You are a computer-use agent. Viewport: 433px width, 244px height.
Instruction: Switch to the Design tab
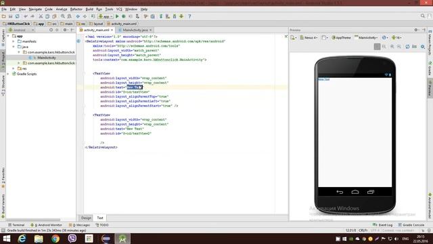(86, 218)
